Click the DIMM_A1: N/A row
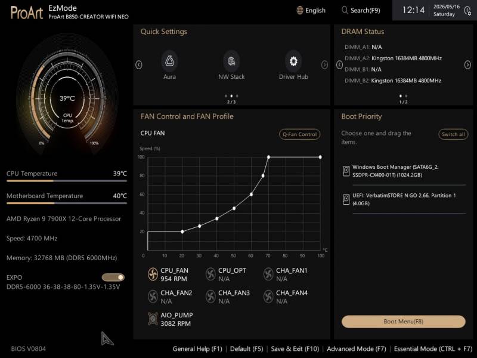 point(363,47)
